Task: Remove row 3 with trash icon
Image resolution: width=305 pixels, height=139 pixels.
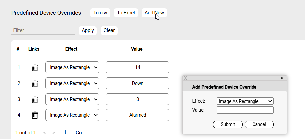Action: click(35, 100)
